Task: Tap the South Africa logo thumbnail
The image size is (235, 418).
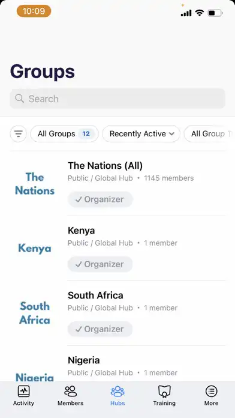Action: click(35, 313)
